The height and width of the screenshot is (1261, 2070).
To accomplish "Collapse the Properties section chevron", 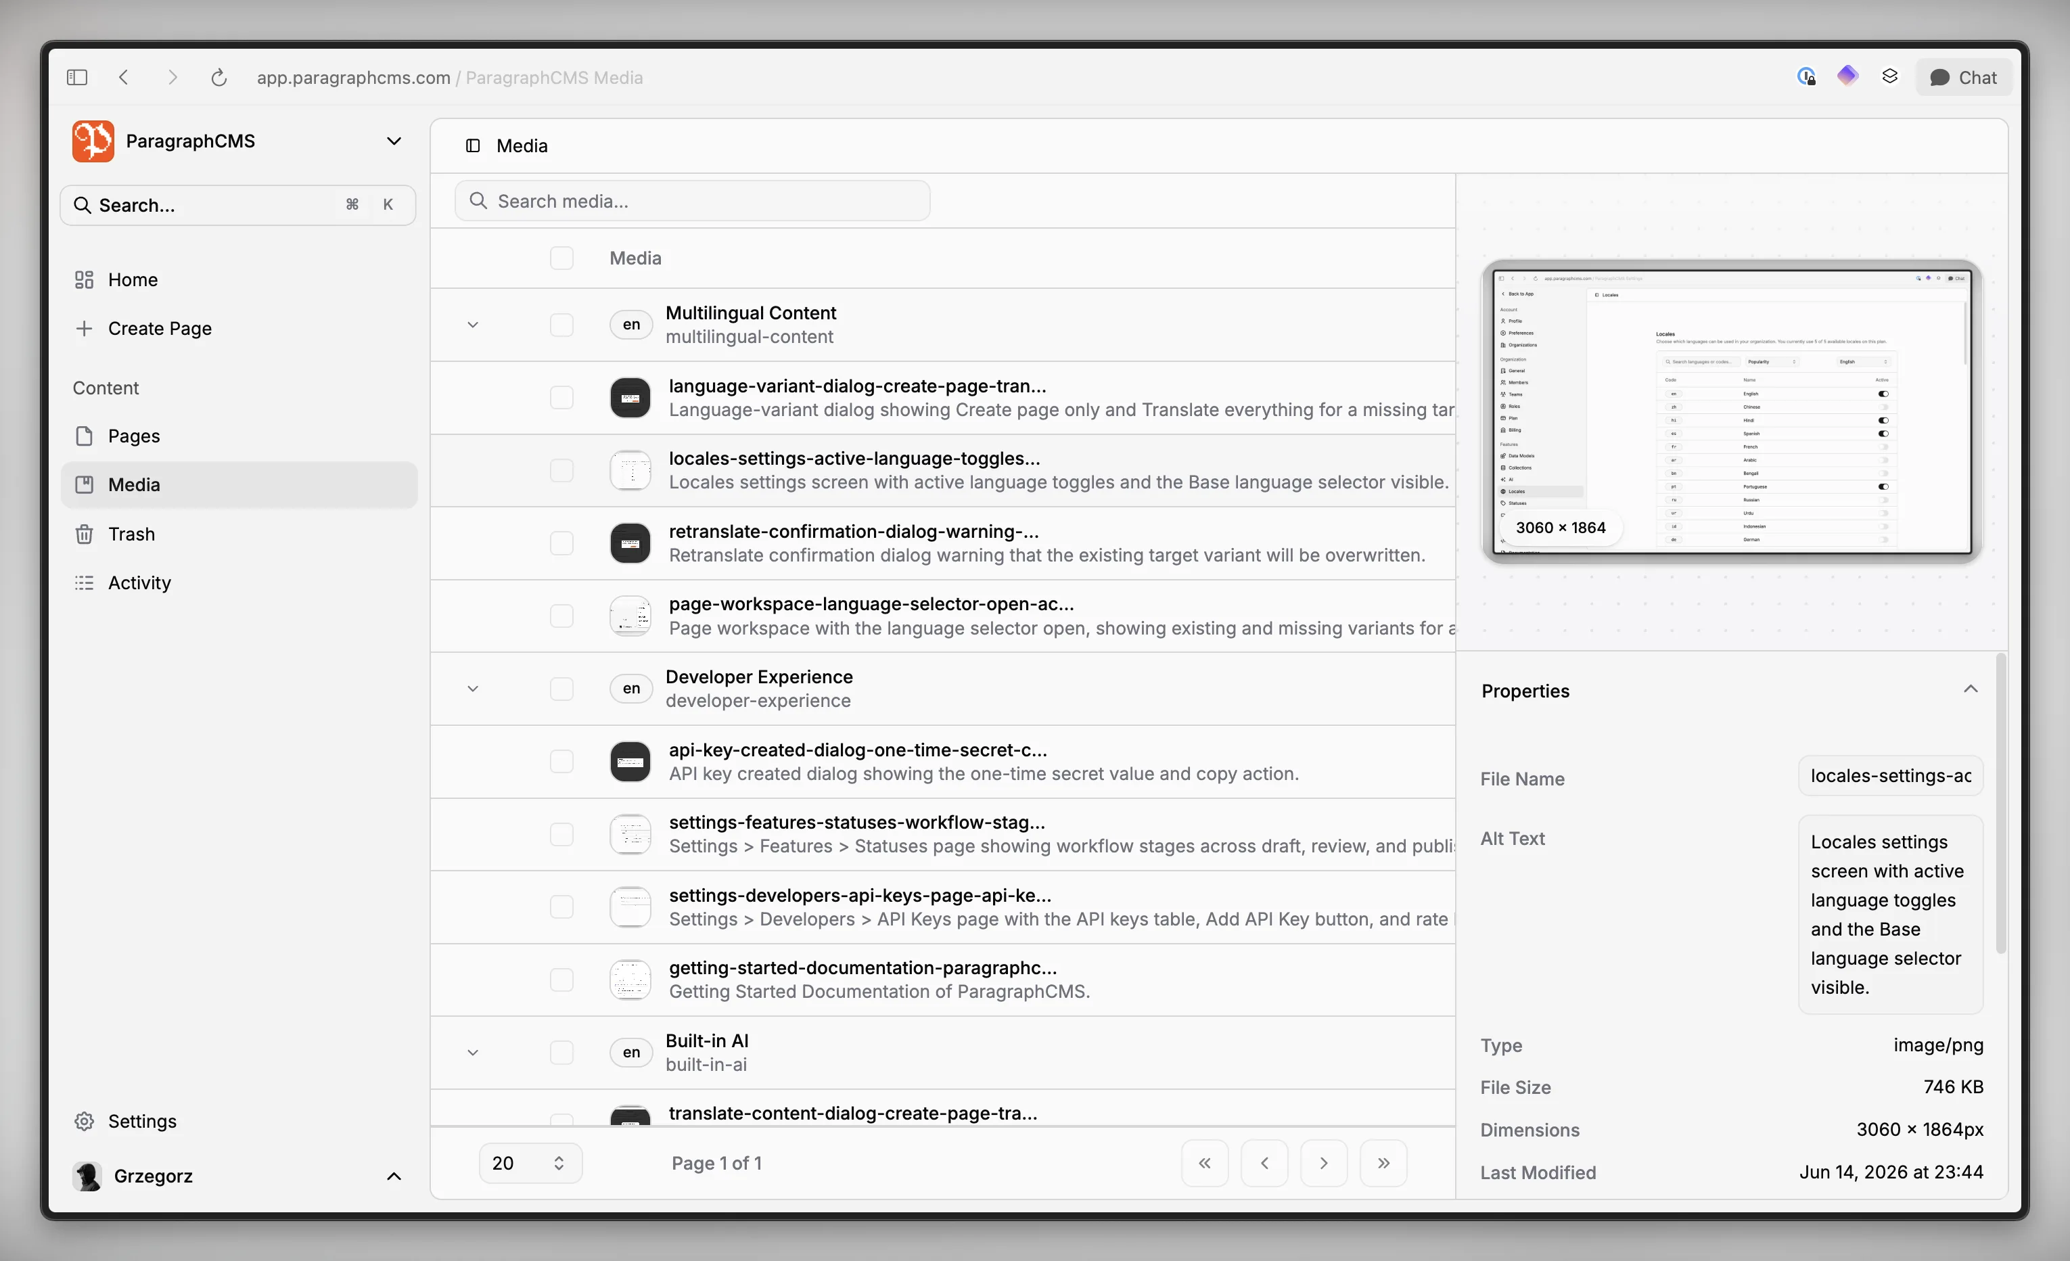I will point(1970,690).
